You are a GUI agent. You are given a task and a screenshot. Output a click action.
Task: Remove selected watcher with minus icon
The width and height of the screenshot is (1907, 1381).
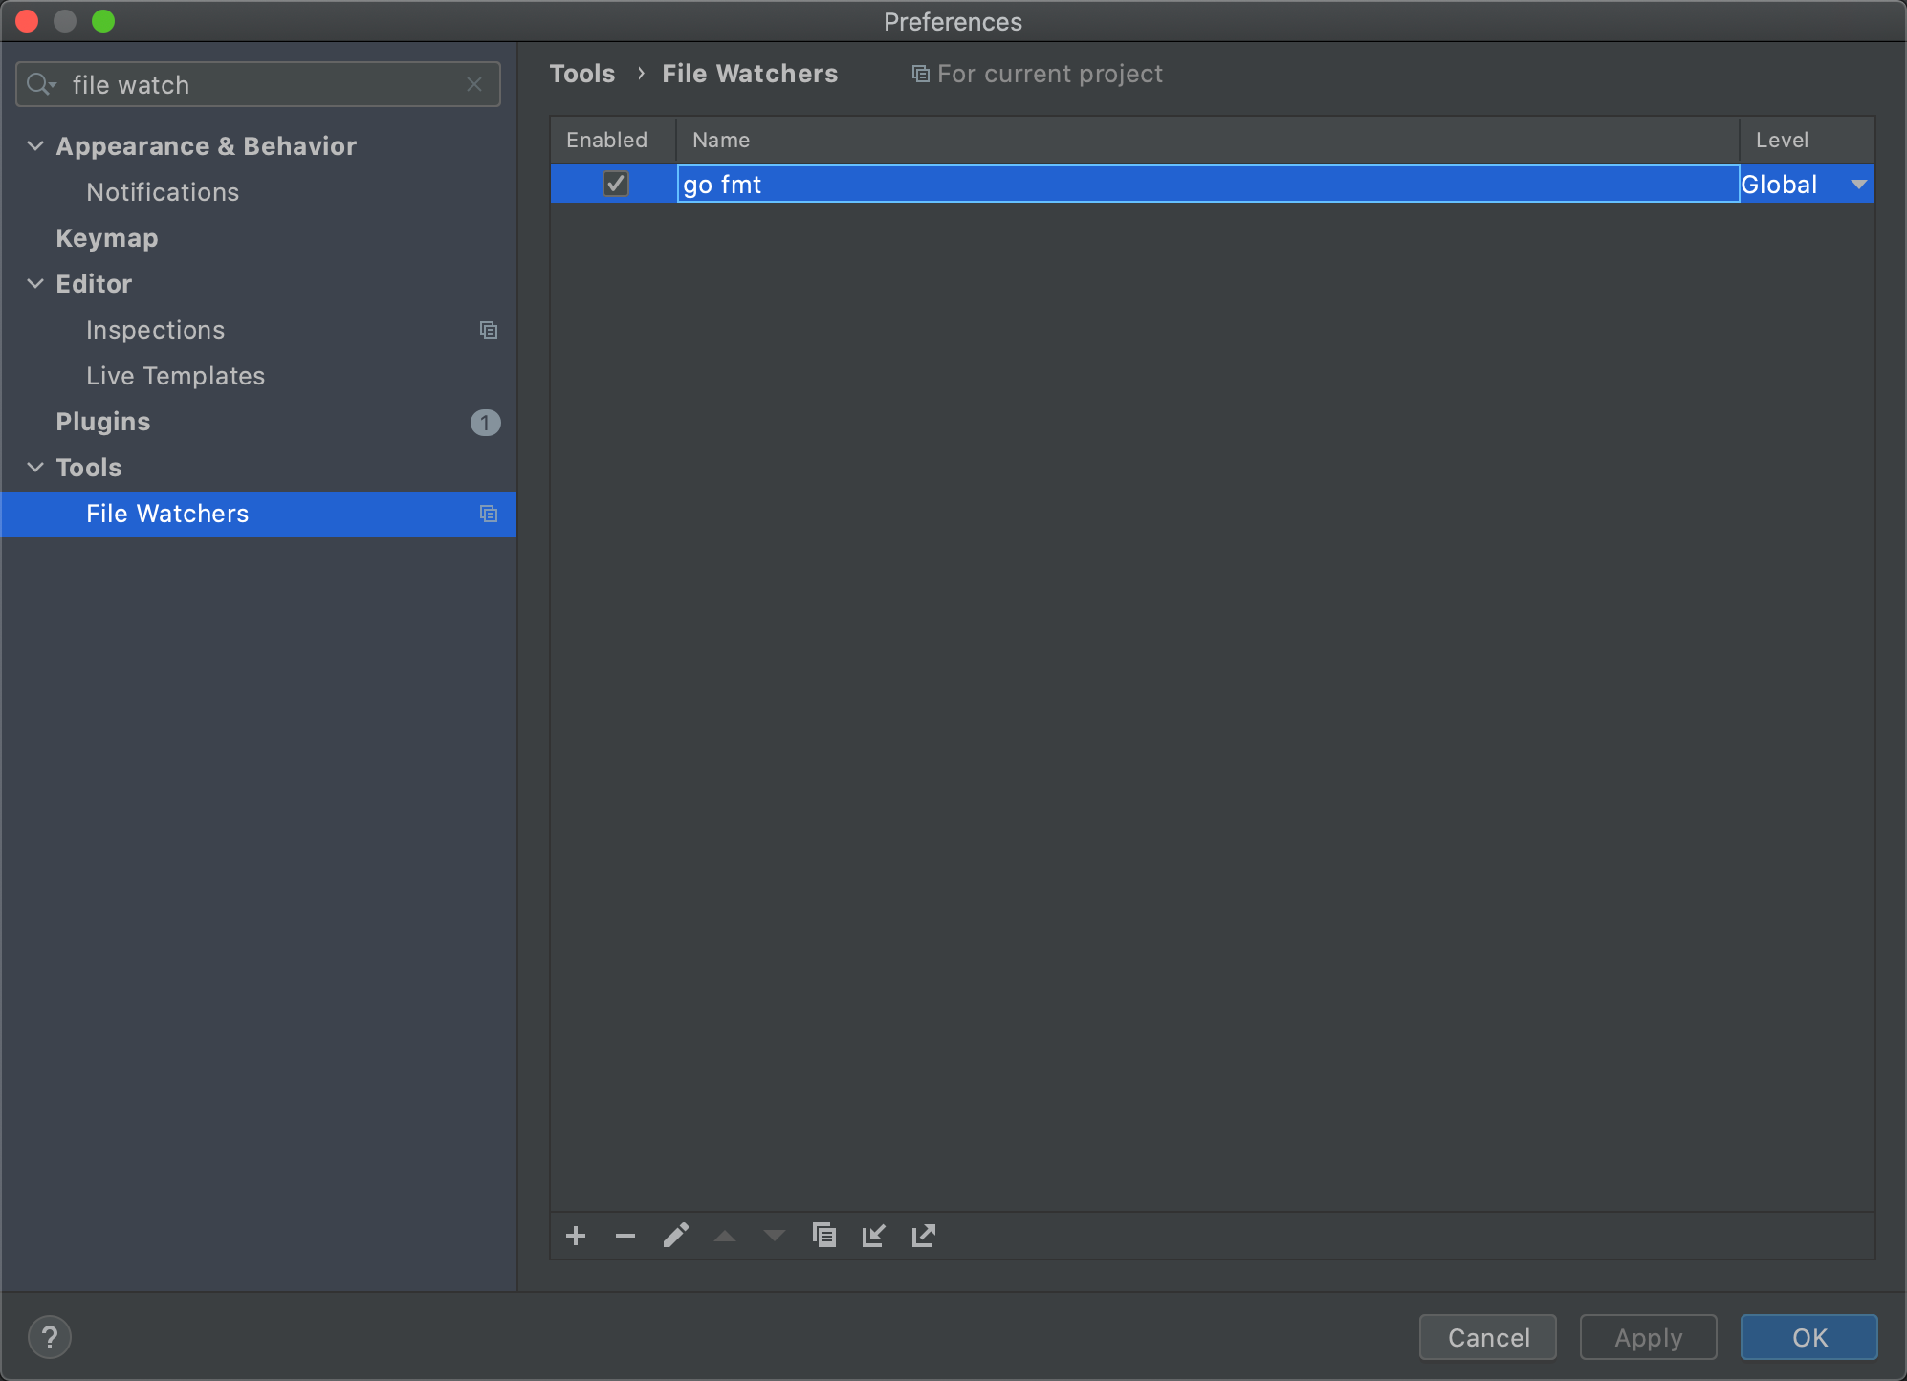pos(625,1236)
